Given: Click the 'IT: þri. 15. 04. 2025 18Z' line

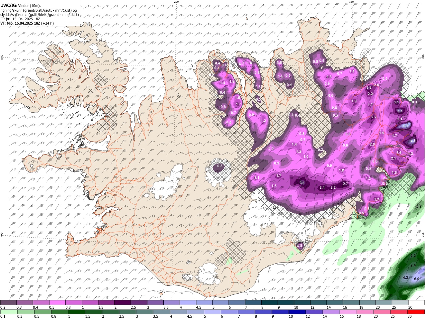Looking at the screenshot, I should [x=20, y=19].
